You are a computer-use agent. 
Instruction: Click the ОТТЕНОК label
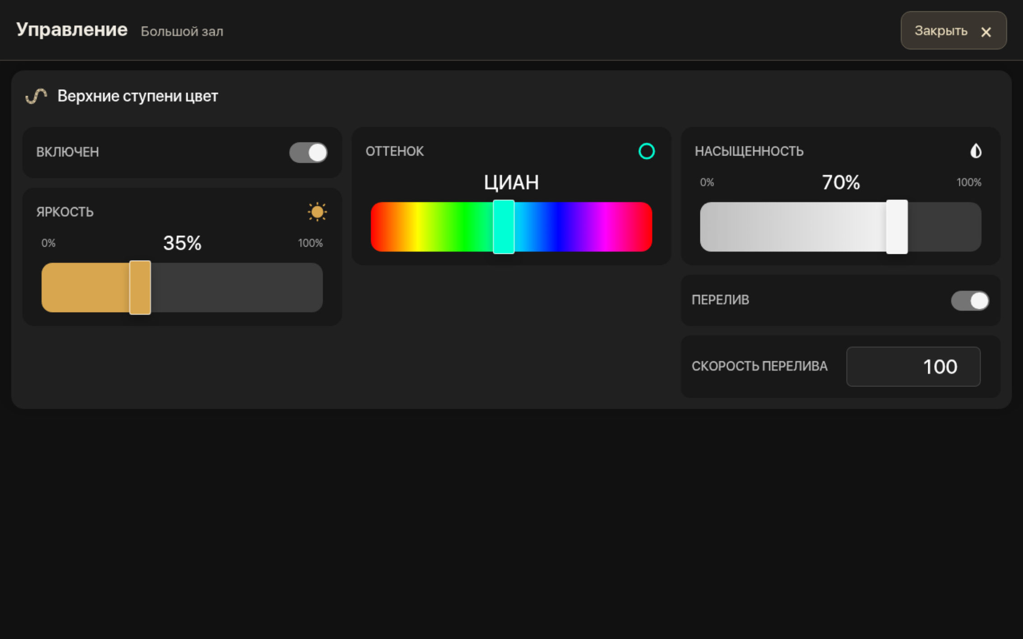click(395, 152)
